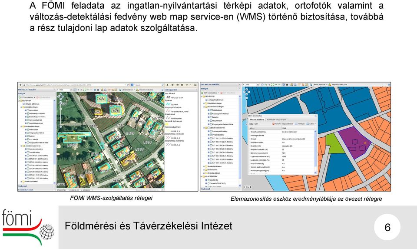Click bookmark star icon in left browser
The image size is (417, 249).
click(178, 85)
